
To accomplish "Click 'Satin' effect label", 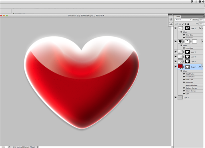I will coord(187,94).
